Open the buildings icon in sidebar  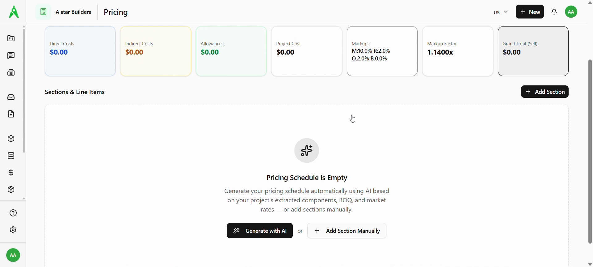click(11, 73)
